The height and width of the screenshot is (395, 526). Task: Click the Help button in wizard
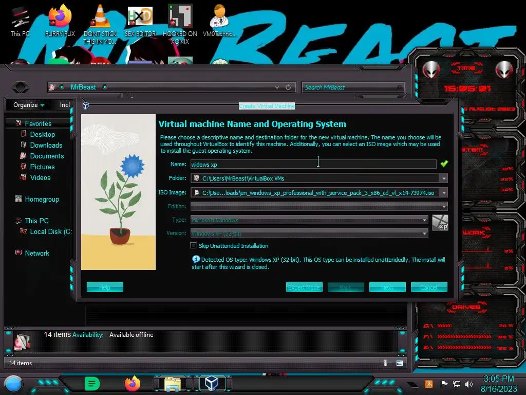(105, 287)
